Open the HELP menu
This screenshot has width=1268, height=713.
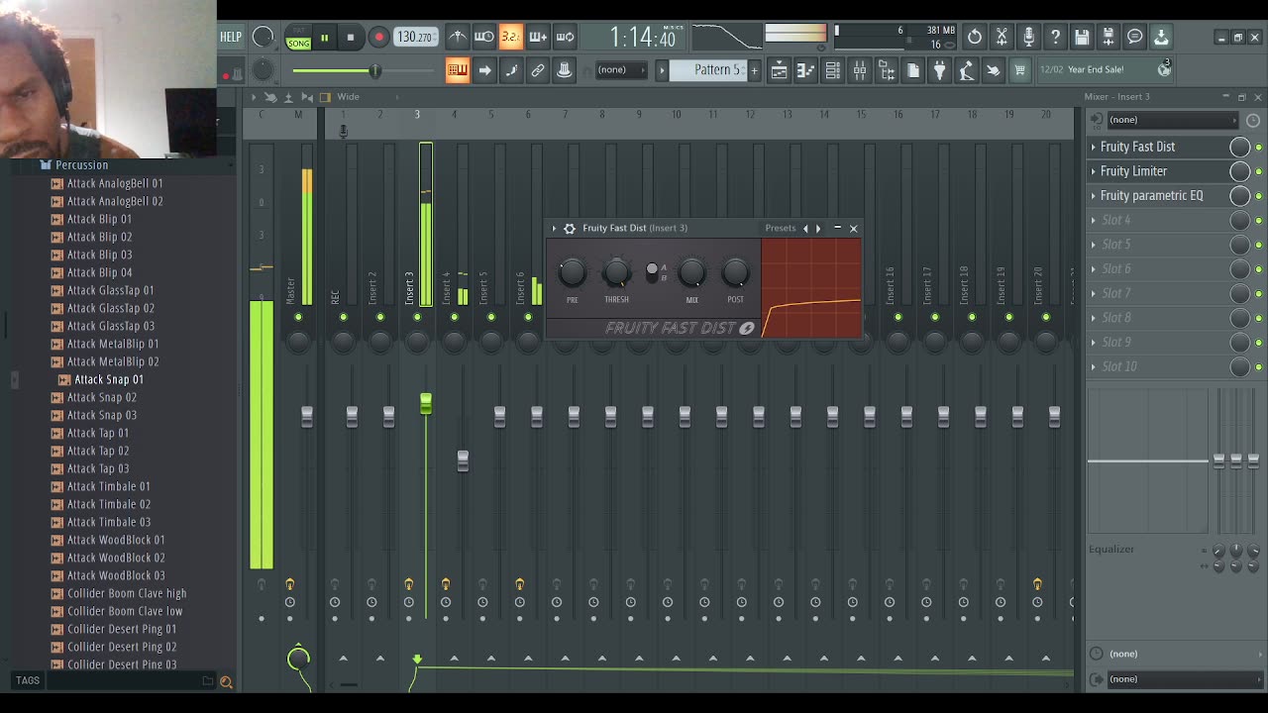(231, 38)
